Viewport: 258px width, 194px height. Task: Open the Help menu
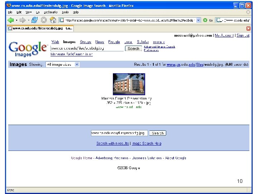pyautogui.click(x=76, y=12)
